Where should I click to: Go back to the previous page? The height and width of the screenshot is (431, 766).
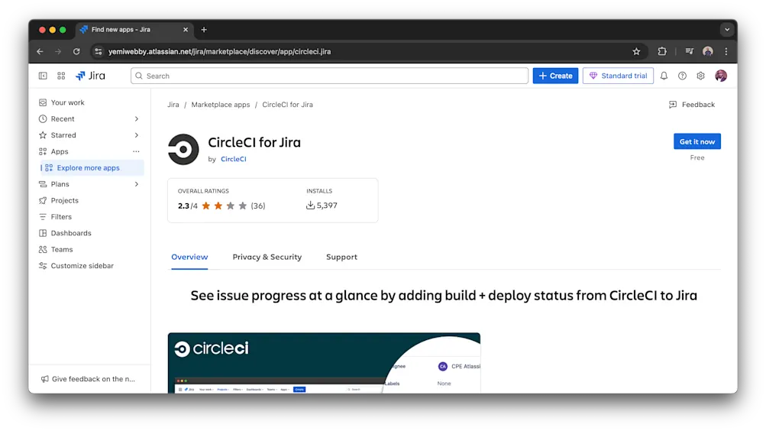click(x=40, y=51)
